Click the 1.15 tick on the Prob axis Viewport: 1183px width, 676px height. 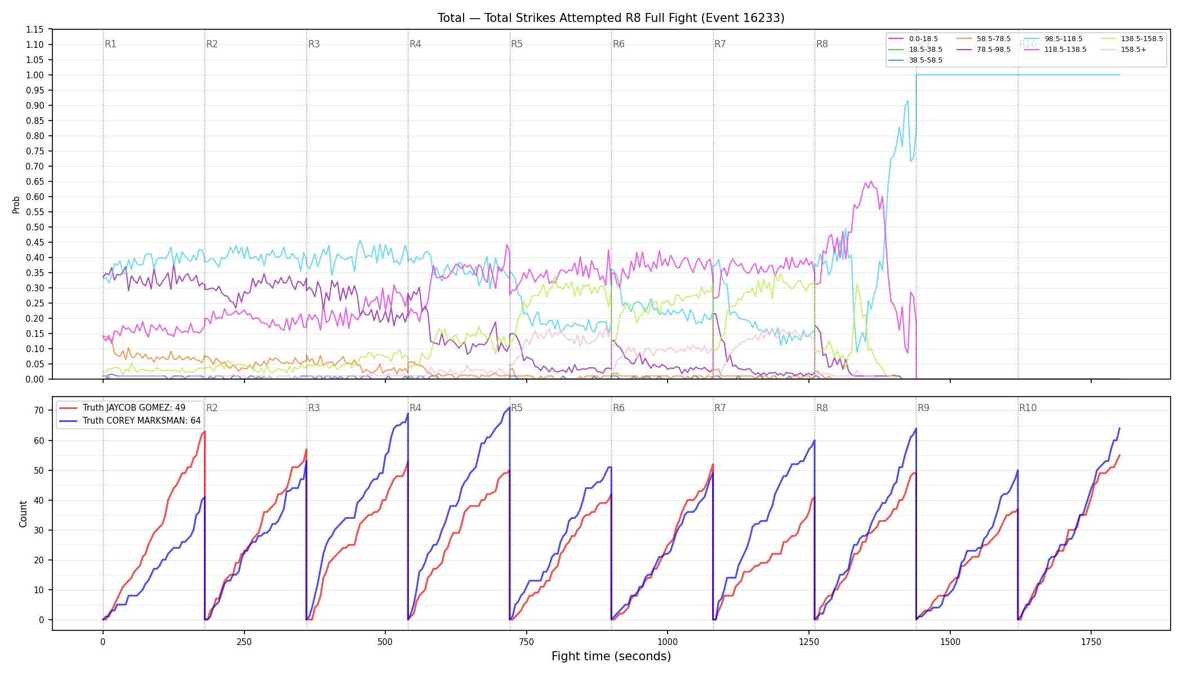pyautogui.click(x=35, y=29)
